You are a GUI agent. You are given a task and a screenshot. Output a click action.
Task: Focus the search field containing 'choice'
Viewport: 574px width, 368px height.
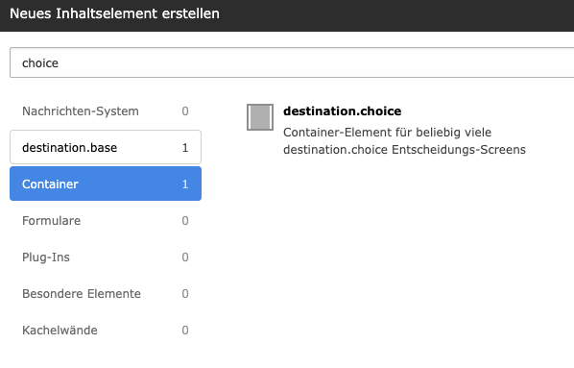click(x=292, y=62)
